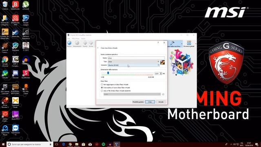Open the SoulWorker desktop icon
261x147 pixels.
[x=26, y=74]
